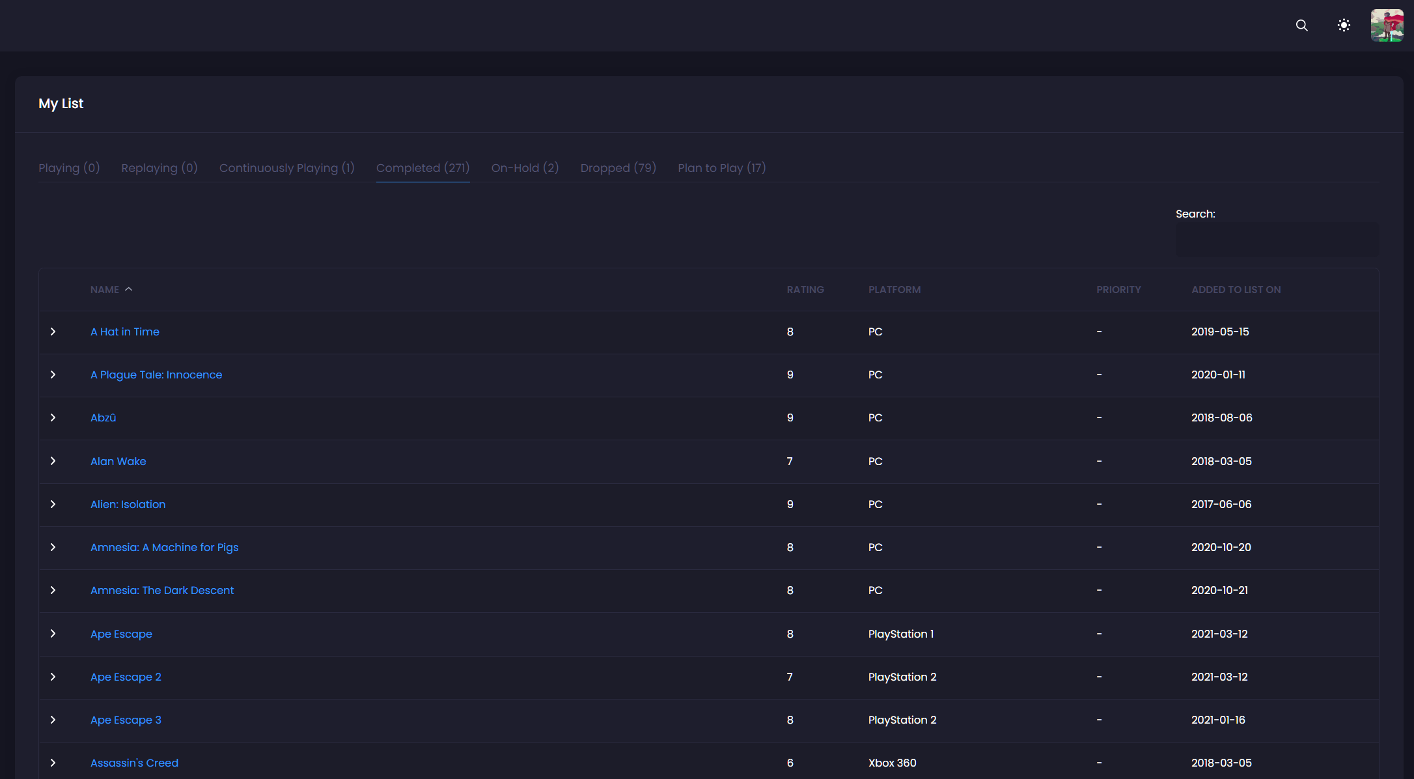Expand Amnesia: A Machine for Pigs row
1414x779 pixels.
[x=53, y=547]
